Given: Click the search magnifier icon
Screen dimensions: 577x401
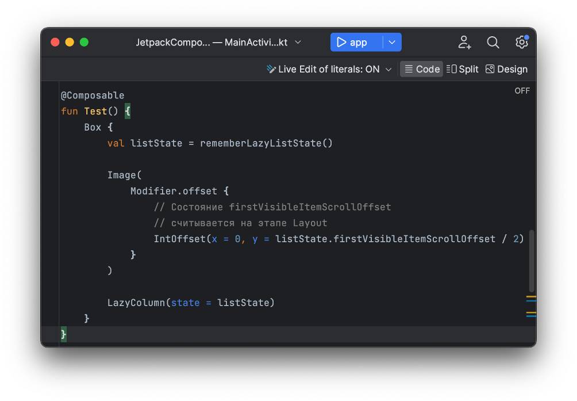Looking at the screenshot, I should [493, 42].
